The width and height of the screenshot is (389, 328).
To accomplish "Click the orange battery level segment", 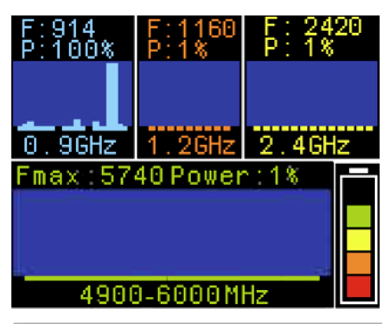I will click(x=359, y=263).
